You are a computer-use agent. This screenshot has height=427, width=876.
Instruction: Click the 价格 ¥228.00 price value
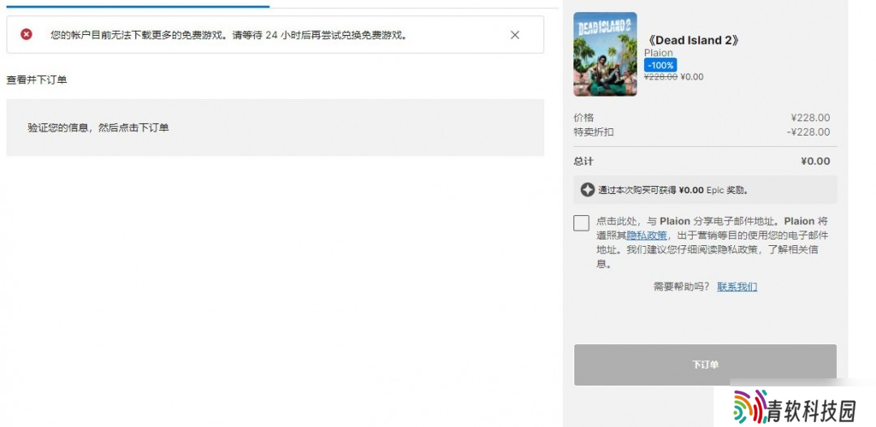[810, 118]
